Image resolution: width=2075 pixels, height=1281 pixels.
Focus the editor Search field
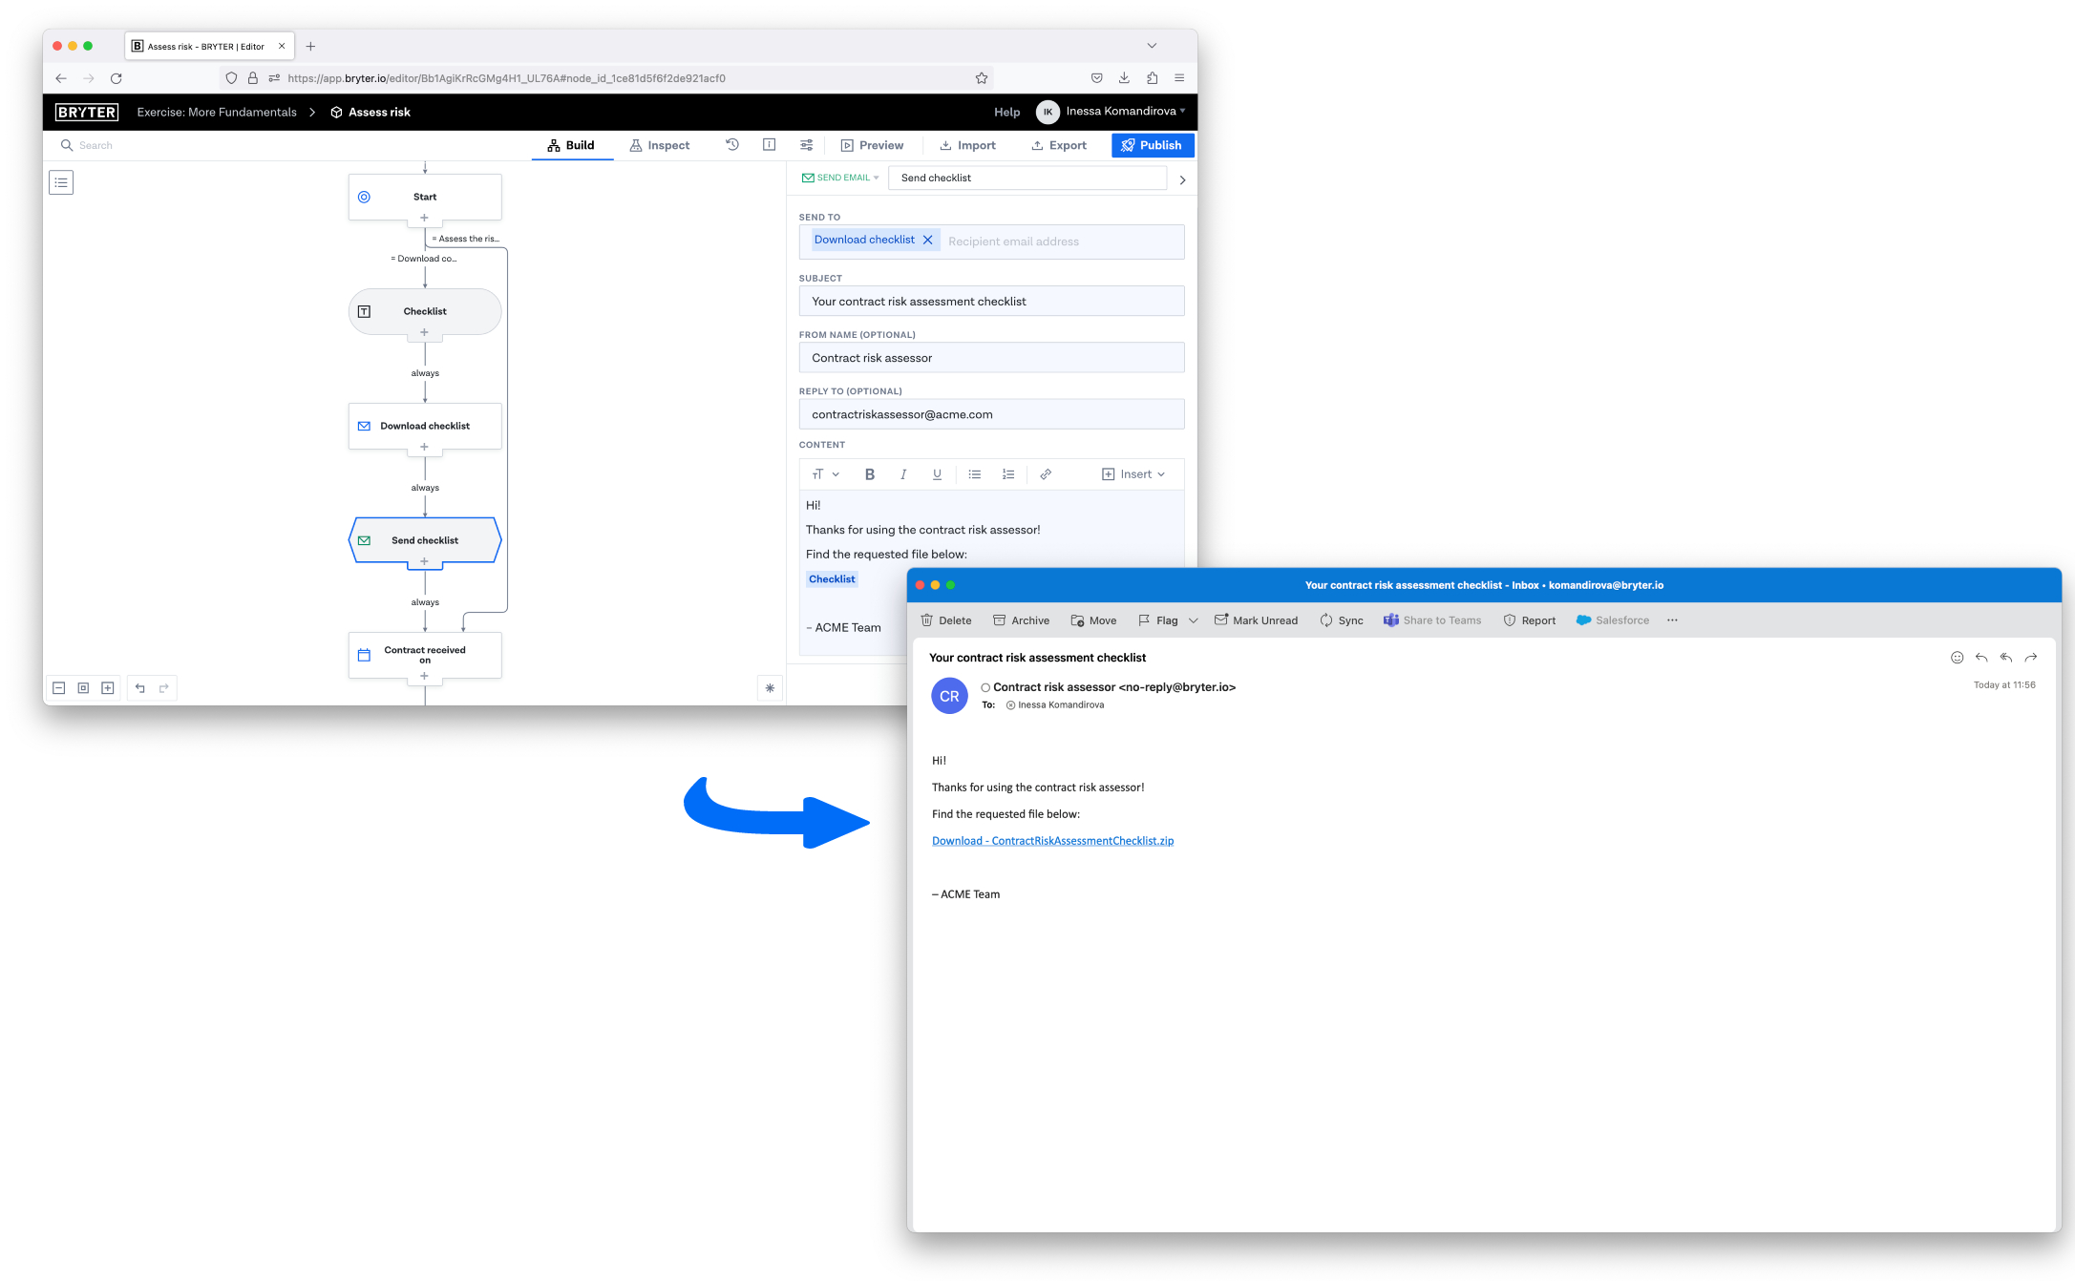[x=95, y=145]
